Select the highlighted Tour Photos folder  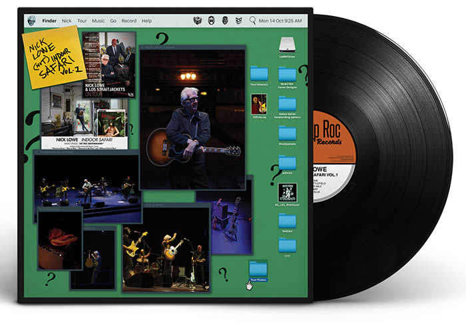pos(258,270)
